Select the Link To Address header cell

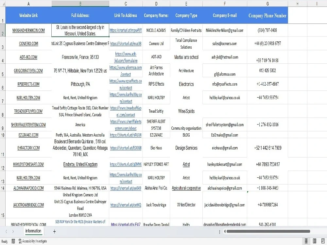point(126,15)
